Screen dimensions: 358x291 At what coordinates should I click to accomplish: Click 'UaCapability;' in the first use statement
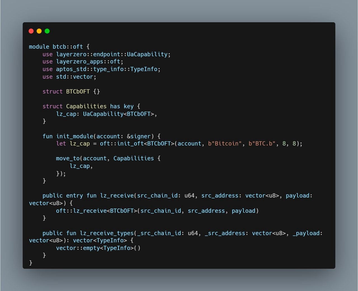(149, 54)
